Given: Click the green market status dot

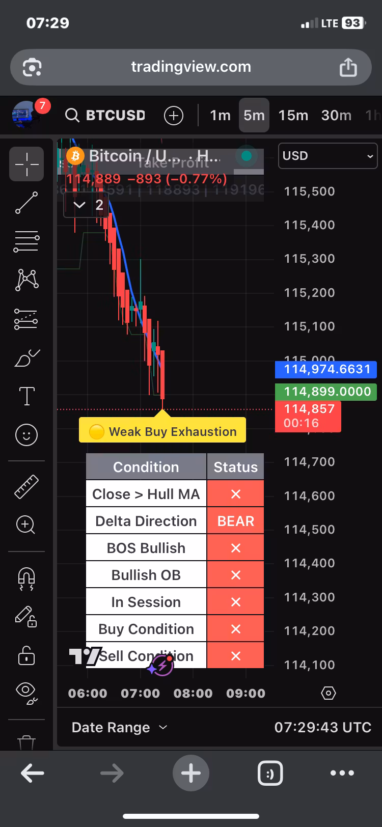Looking at the screenshot, I should pos(247,156).
